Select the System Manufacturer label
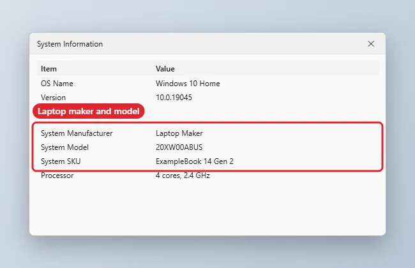This screenshot has width=415, height=268. (x=77, y=133)
